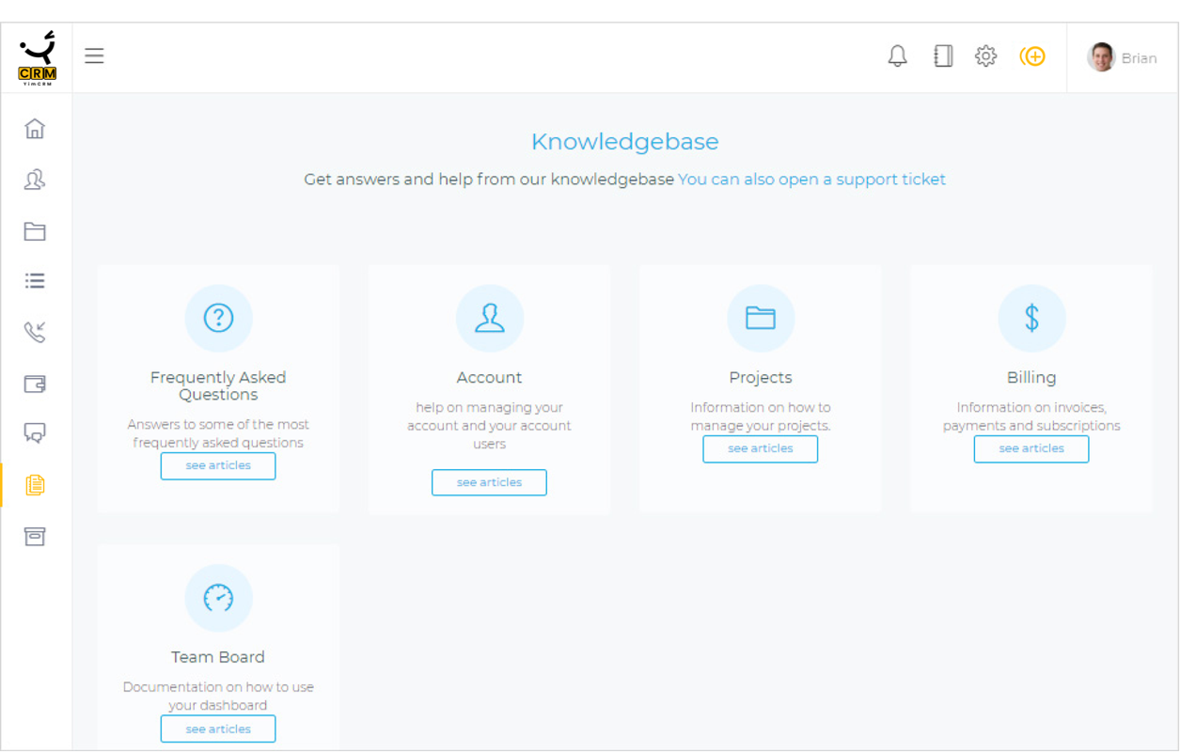Click the Team Board card title
1180x752 pixels.
[218, 657]
